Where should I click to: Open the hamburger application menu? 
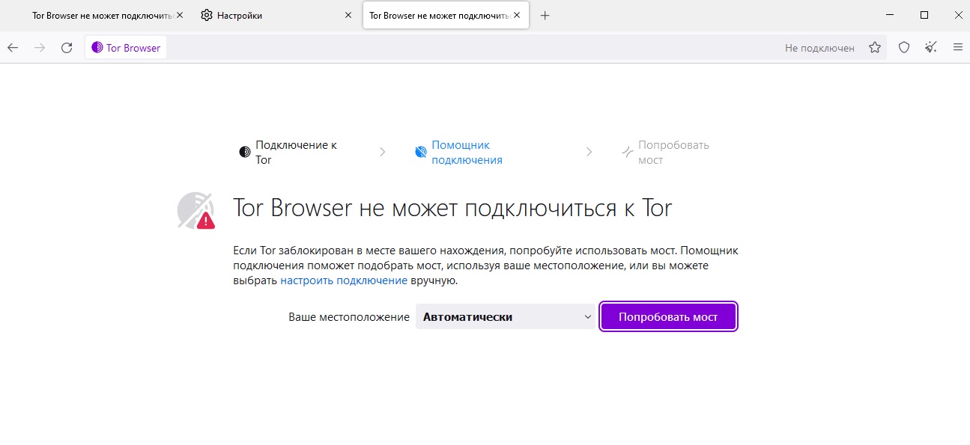coord(957,48)
